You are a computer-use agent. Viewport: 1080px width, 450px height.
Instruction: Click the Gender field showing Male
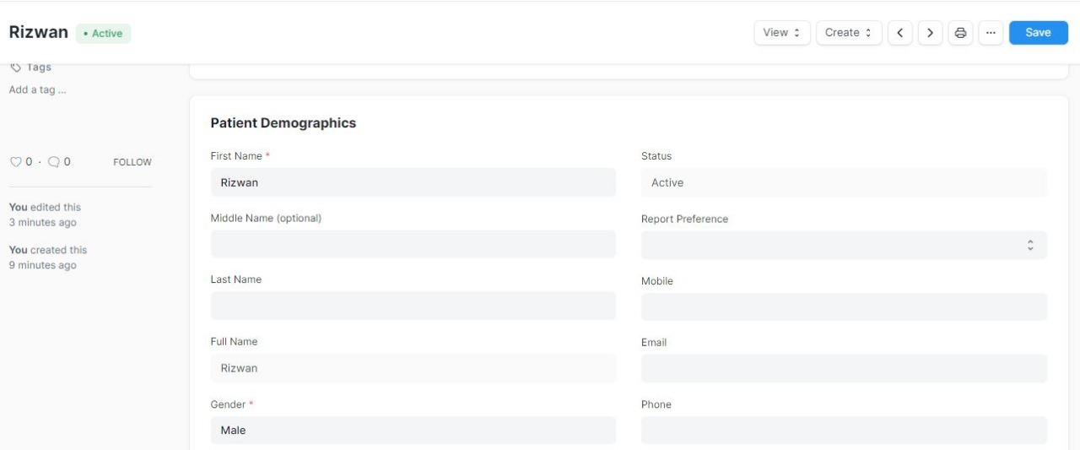pyautogui.click(x=413, y=431)
